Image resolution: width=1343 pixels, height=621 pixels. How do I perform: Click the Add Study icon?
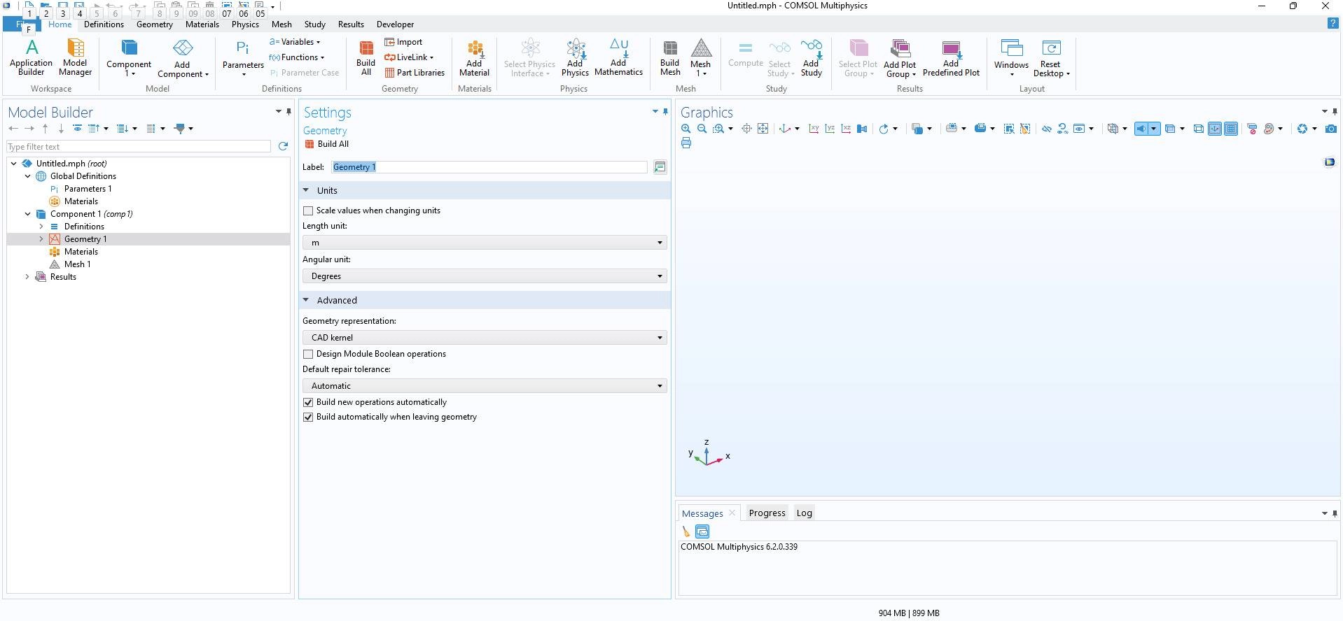coord(811,57)
